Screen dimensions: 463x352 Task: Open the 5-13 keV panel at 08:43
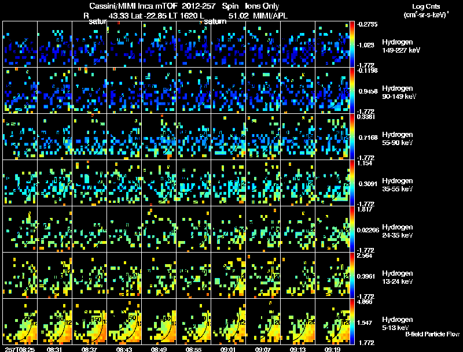coord(124,322)
